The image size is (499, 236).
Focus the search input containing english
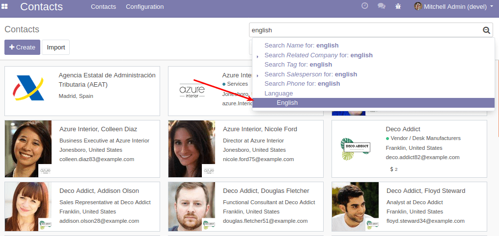coord(366,30)
